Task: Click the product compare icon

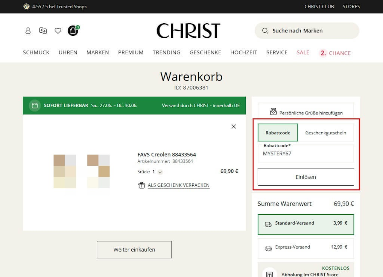Action: [43, 31]
